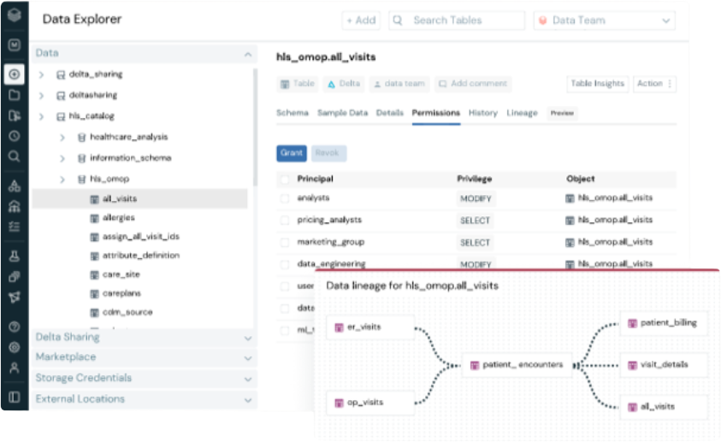Expand the Delta Sharing section

248,339
